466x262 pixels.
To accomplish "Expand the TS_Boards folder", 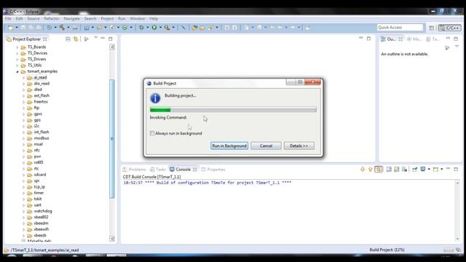I will point(17,47).
